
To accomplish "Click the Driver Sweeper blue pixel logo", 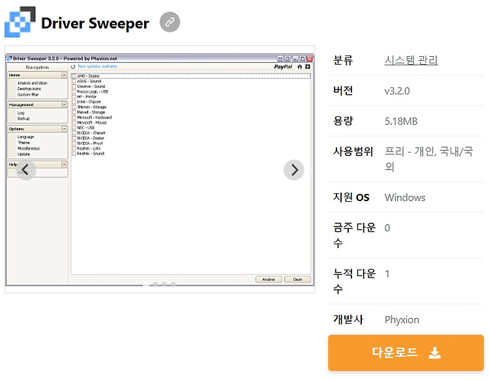I will pyautogui.click(x=20, y=22).
